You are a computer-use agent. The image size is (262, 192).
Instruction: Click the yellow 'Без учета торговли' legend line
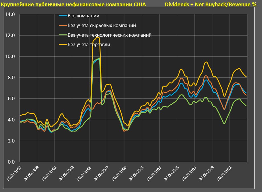pos(63,44)
